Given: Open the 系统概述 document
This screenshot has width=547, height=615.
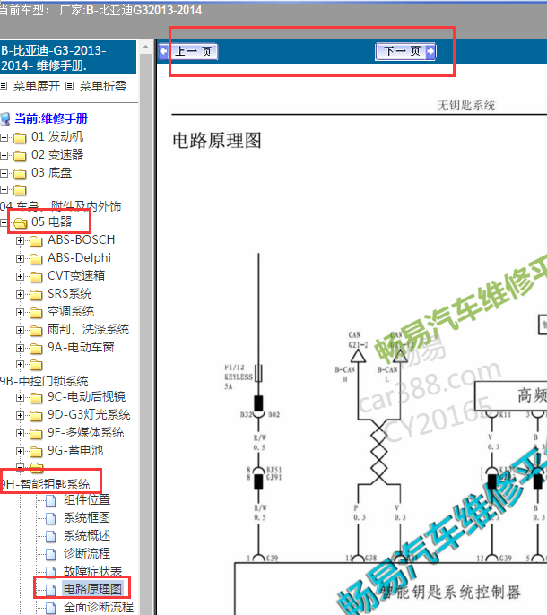Looking at the screenshot, I should point(87,536).
